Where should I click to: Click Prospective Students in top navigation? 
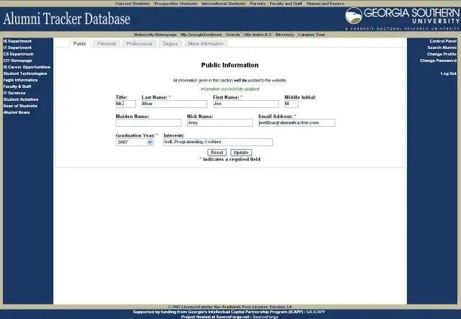pyautogui.click(x=175, y=4)
